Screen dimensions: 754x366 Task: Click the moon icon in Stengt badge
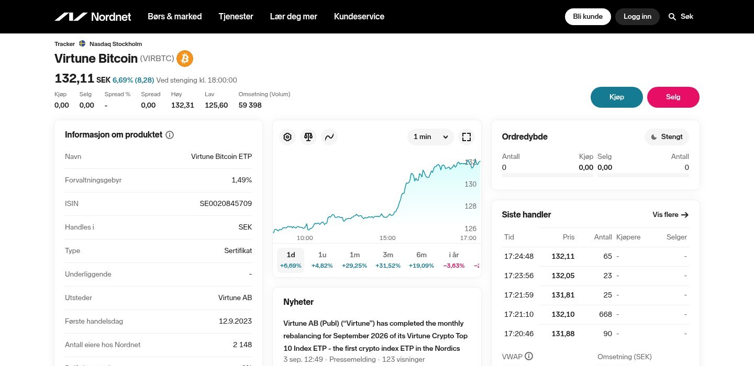tap(654, 137)
